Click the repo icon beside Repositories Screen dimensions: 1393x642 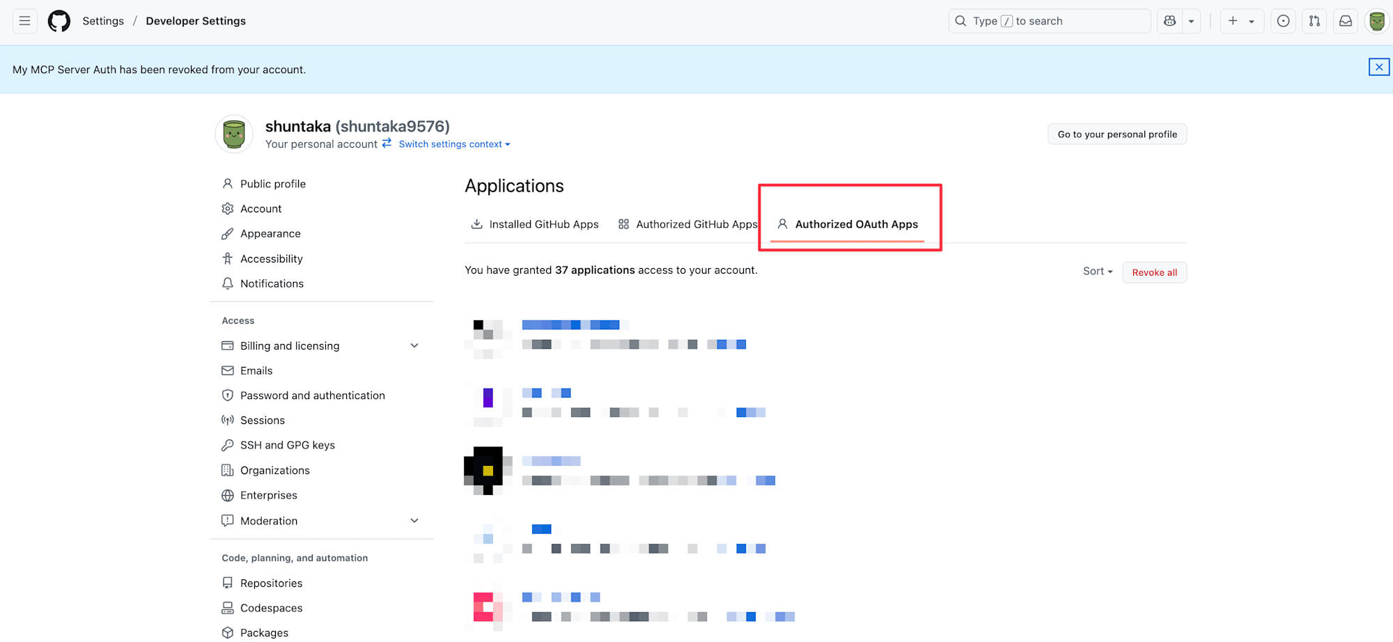pos(227,584)
